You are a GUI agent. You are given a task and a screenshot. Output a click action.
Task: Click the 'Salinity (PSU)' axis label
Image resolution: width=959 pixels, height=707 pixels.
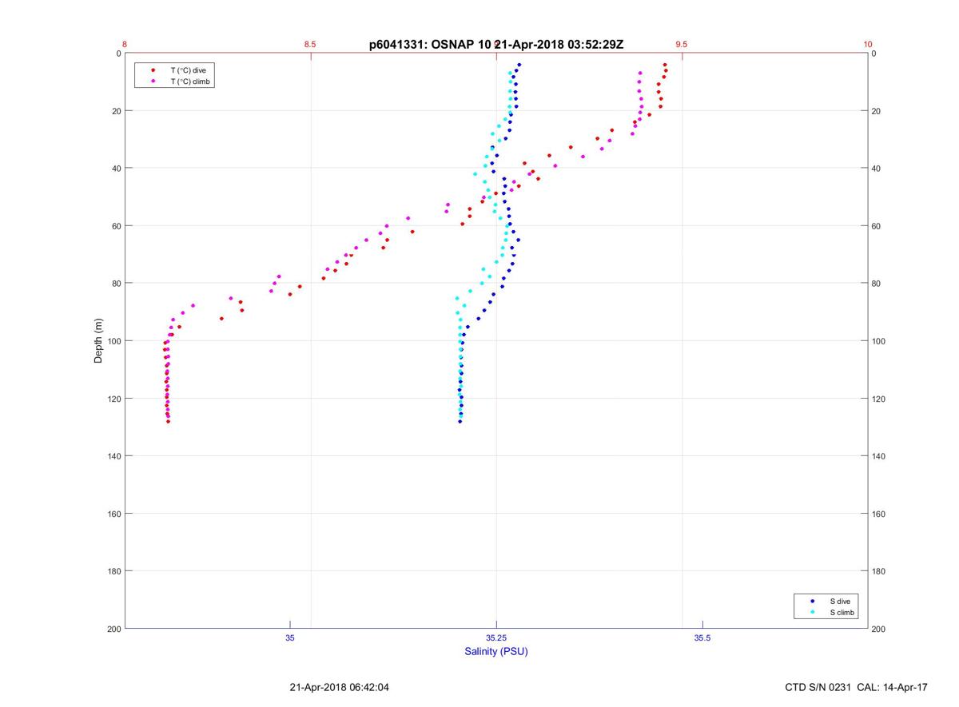point(496,652)
